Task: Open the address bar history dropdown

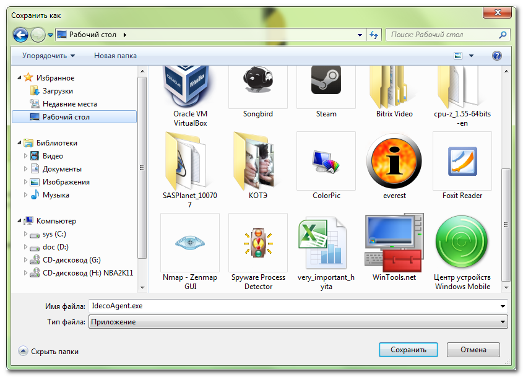Action: [360, 35]
